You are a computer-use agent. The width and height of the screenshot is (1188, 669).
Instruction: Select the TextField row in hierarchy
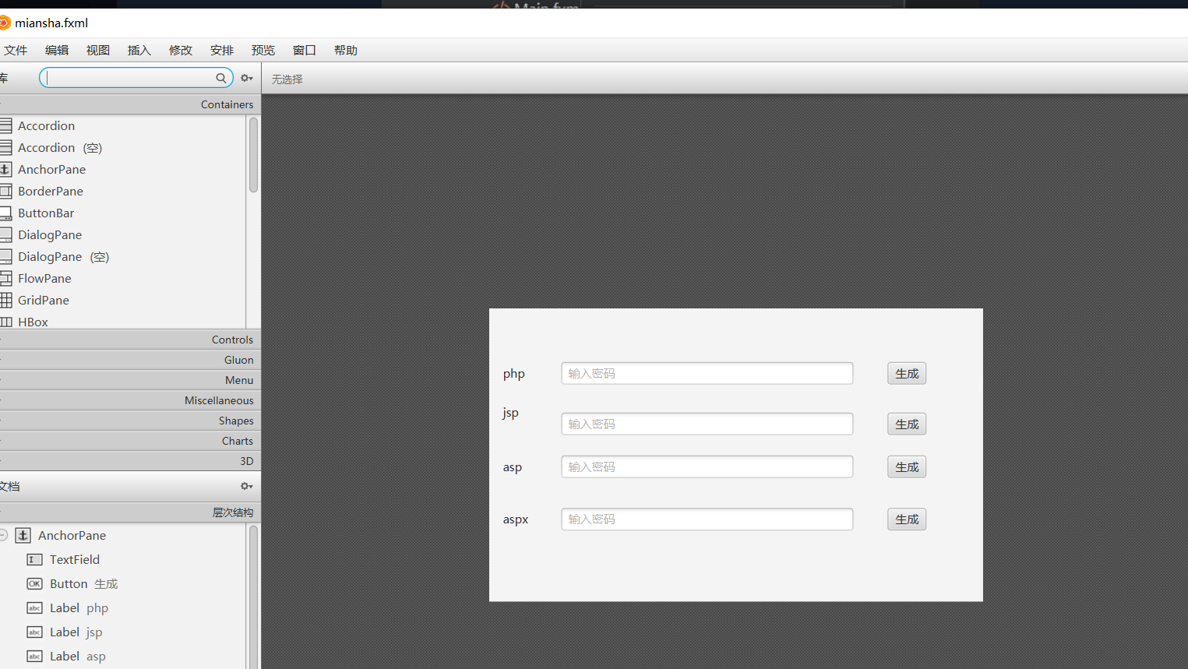[123, 559]
